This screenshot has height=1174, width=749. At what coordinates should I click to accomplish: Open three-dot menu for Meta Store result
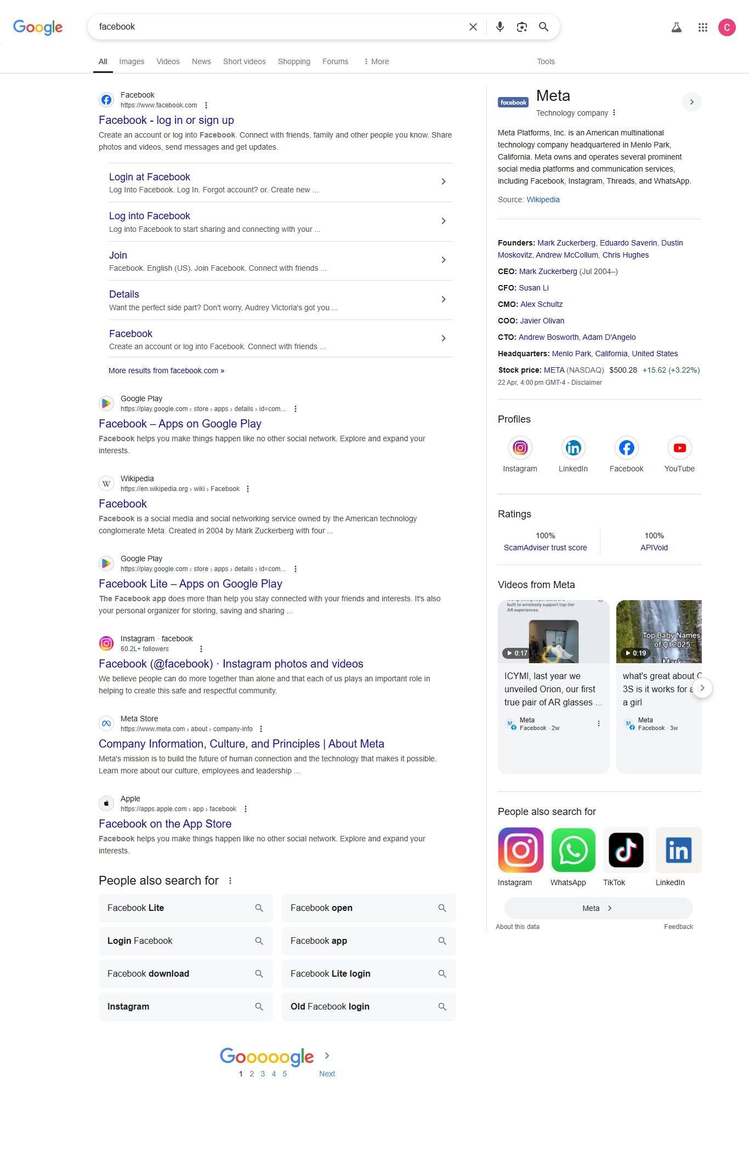261,729
